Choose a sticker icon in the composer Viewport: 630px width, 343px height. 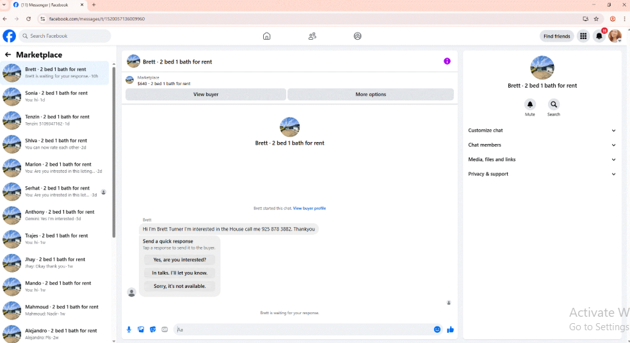point(152,330)
